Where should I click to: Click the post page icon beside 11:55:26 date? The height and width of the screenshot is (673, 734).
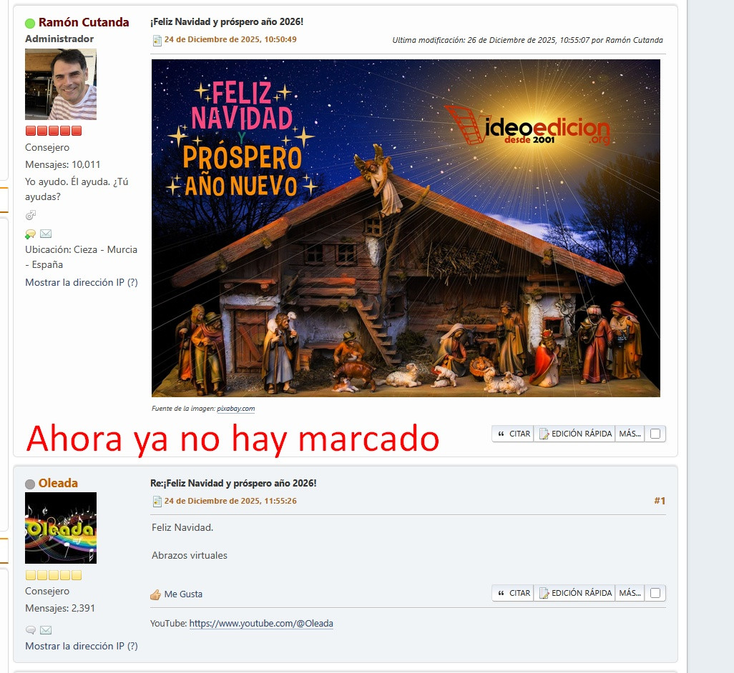coord(157,502)
